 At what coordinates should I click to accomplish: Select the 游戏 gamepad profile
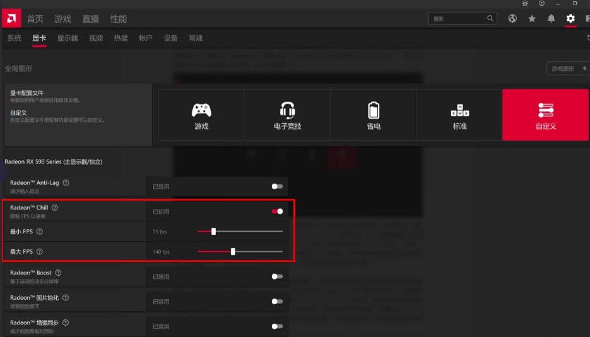click(x=201, y=115)
